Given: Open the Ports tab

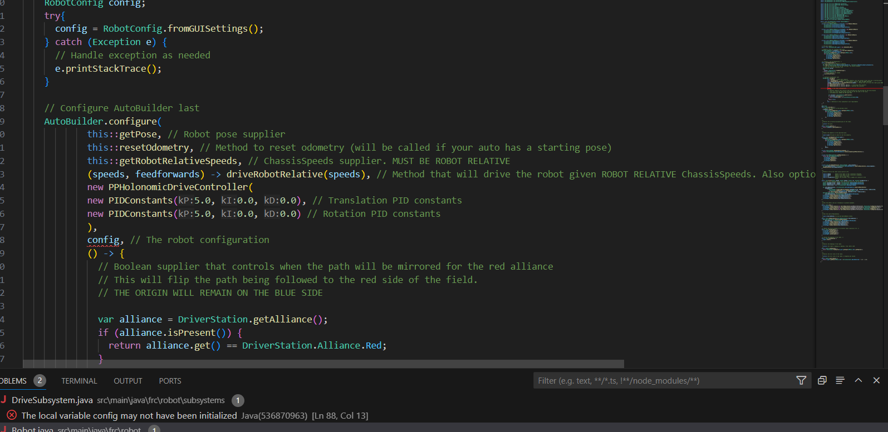Looking at the screenshot, I should (x=170, y=381).
